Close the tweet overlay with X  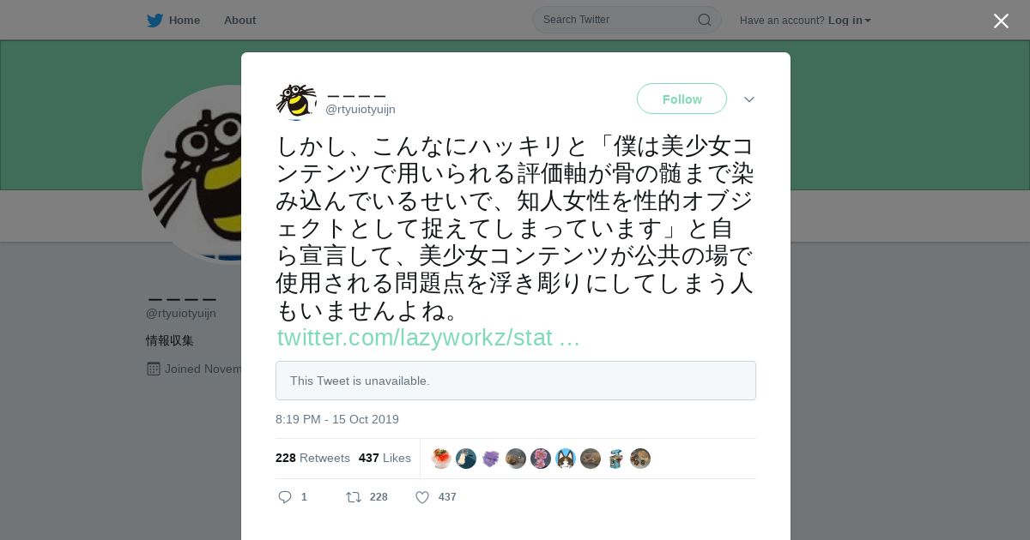click(x=1001, y=21)
